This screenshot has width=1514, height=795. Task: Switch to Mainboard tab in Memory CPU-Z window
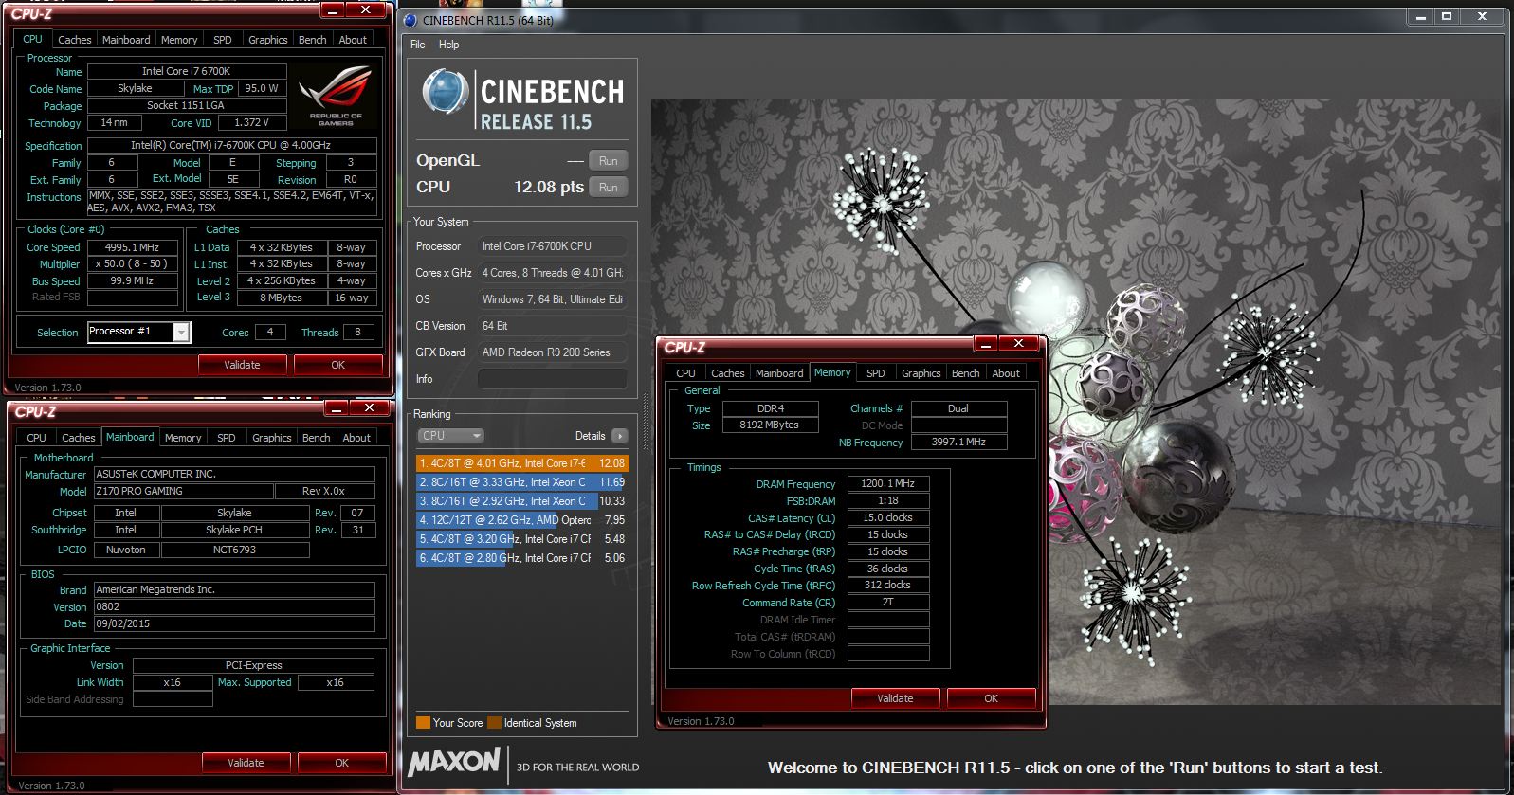tap(778, 373)
